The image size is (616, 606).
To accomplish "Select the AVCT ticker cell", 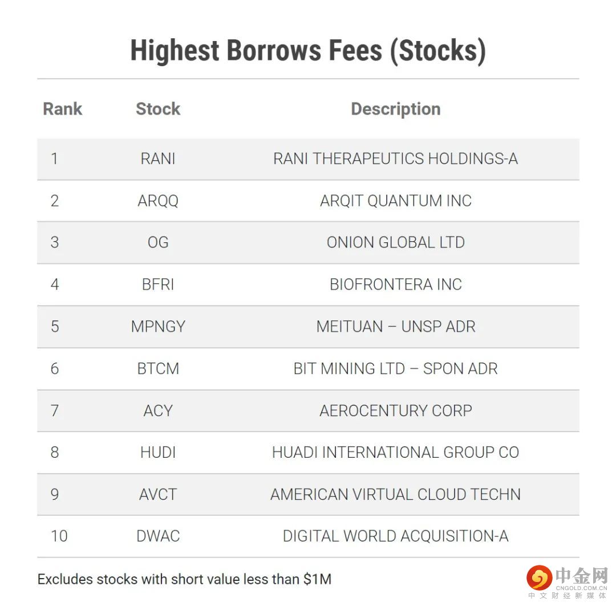I will coord(158,494).
